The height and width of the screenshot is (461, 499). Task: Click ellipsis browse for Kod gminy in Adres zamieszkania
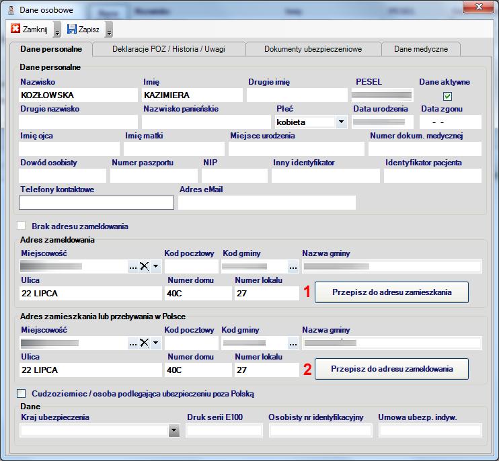[x=293, y=343]
